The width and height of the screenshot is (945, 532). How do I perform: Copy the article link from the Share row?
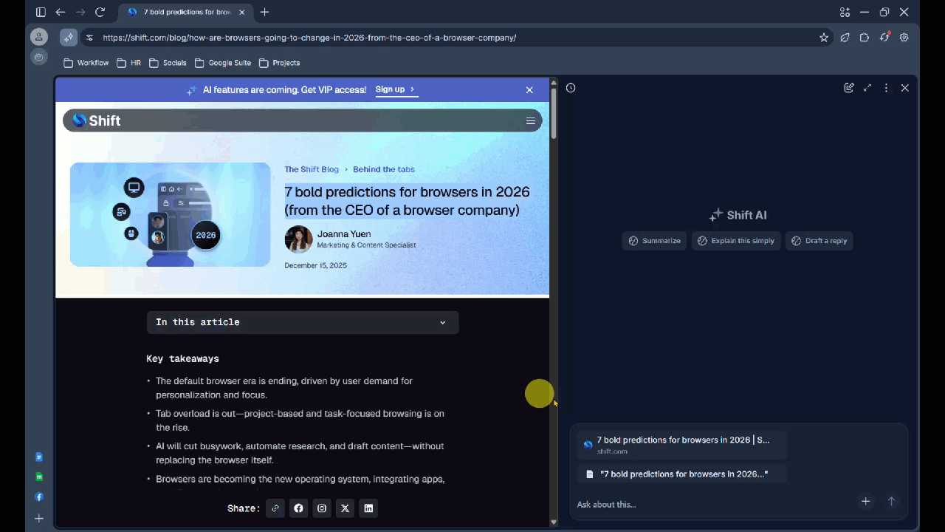pos(275,508)
